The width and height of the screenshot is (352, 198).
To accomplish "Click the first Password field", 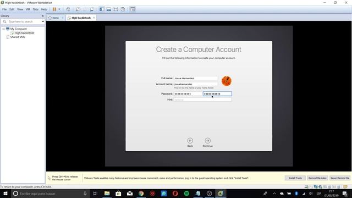I will pyautogui.click(x=188, y=94).
